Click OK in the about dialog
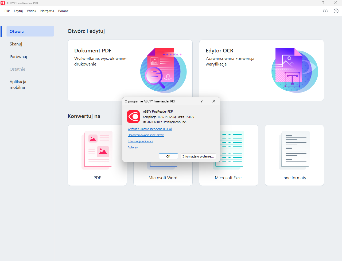342x261 pixels. [168, 156]
